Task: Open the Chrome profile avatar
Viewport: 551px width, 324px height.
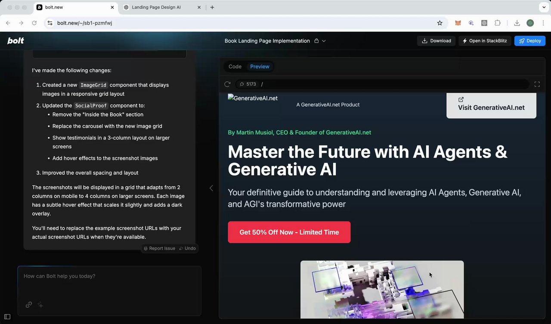Action: (530, 23)
